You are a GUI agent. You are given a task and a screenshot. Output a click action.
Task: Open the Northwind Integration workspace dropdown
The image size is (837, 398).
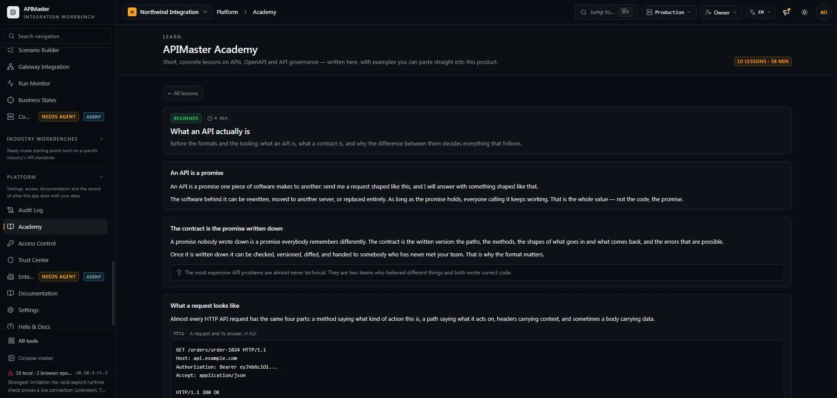(x=168, y=12)
